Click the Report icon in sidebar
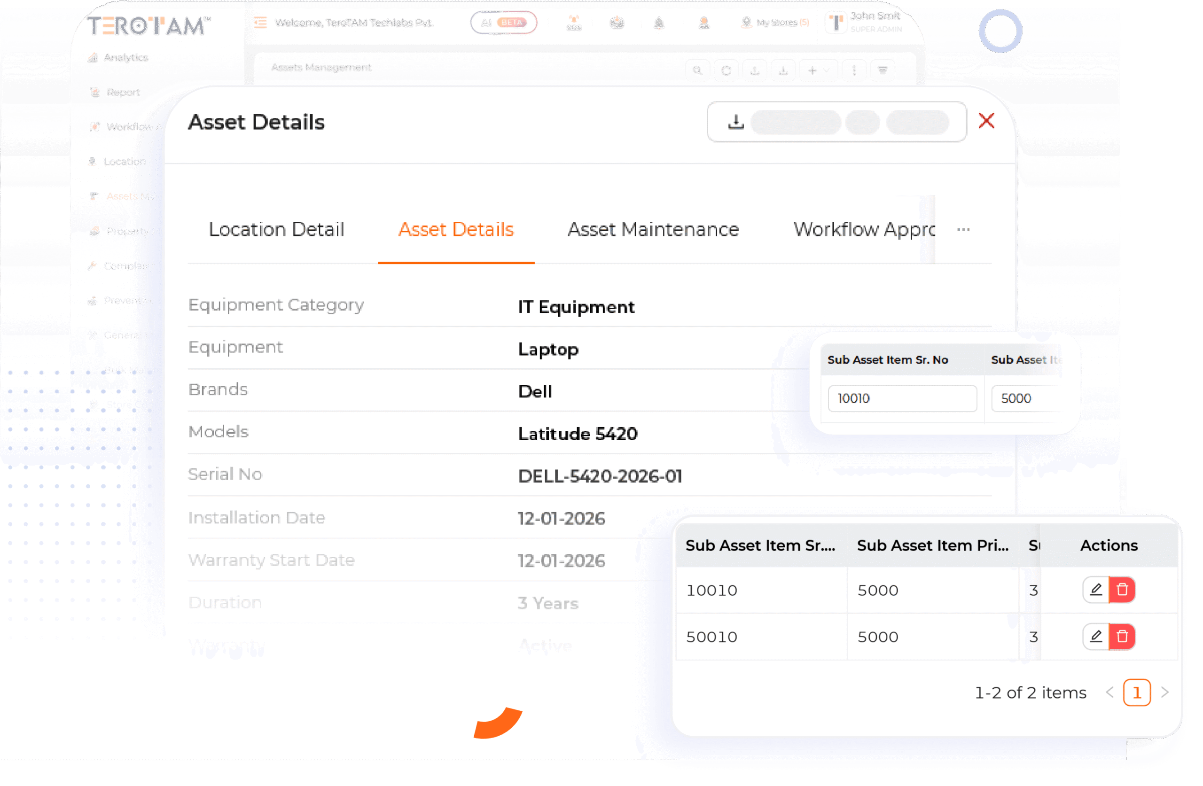Image resolution: width=1203 pixels, height=786 pixels. click(94, 92)
